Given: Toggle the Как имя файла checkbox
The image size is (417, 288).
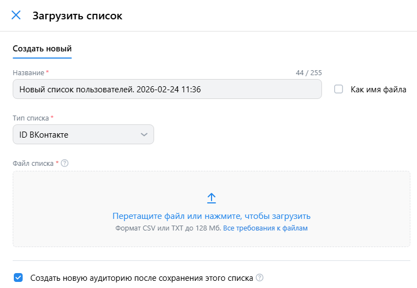Looking at the screenshot, I should [339, 89].
